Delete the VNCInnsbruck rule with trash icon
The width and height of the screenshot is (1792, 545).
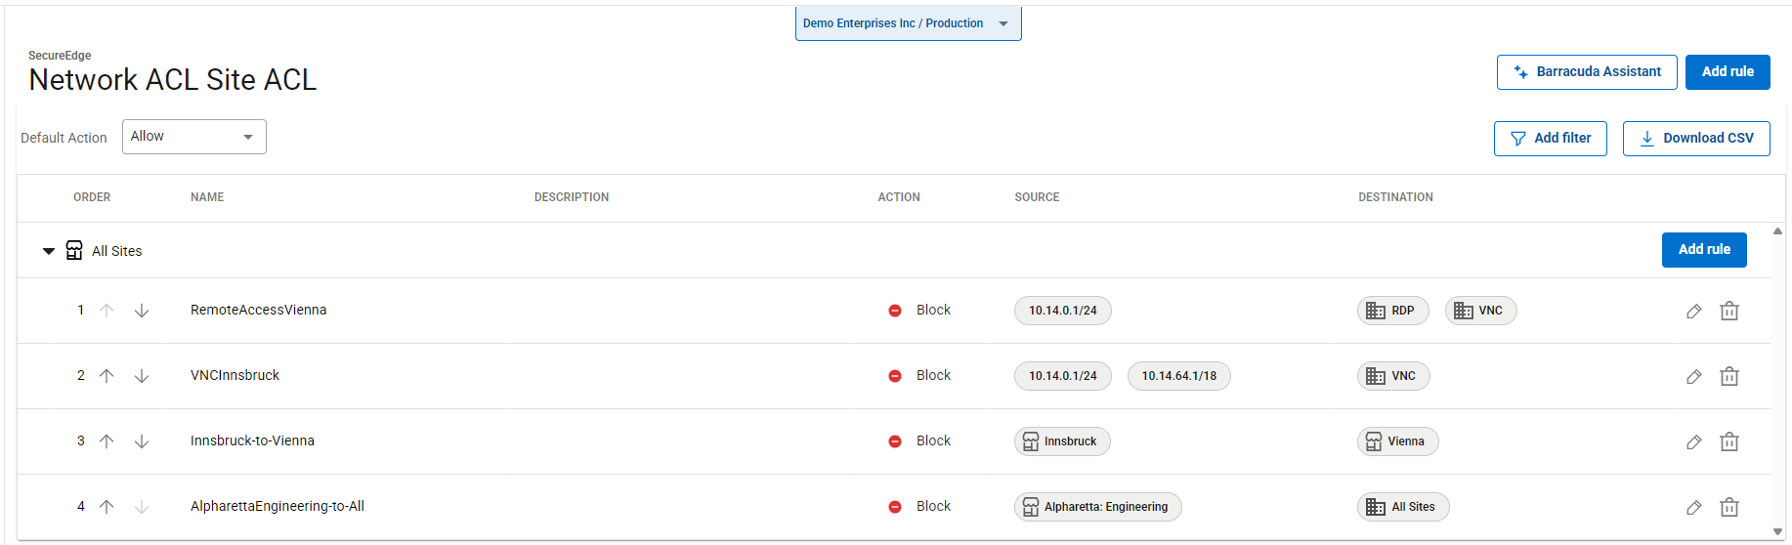1728,376
